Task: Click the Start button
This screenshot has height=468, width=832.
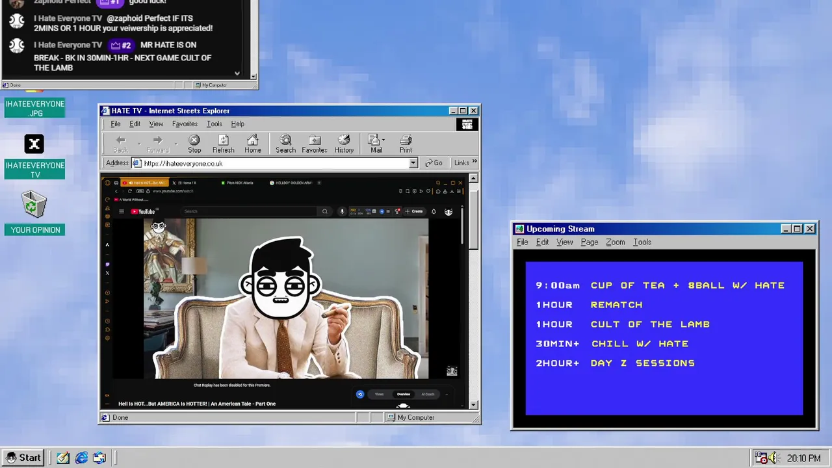Action: pyautogui.click(x=23, y=458)
